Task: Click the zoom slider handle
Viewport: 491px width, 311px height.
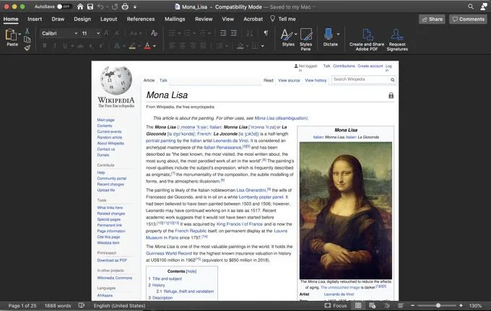Action: click(x=438, y=305)
